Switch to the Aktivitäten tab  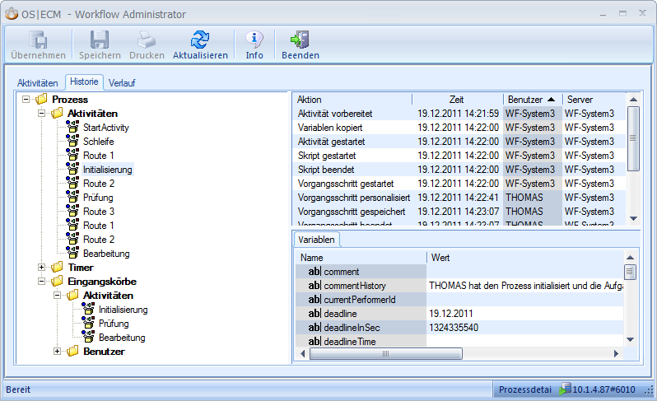point(38,83)
